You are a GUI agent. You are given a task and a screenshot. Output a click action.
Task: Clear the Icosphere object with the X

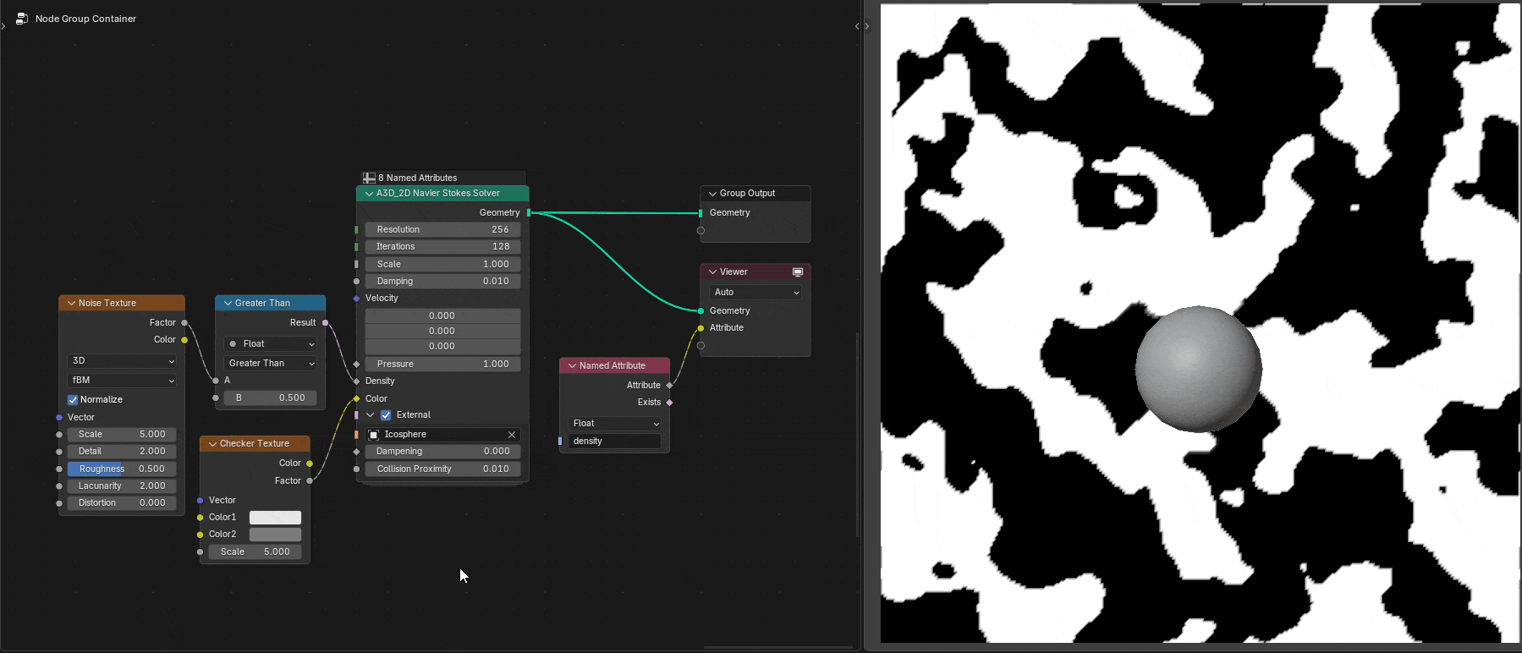(x=512, y=435)
